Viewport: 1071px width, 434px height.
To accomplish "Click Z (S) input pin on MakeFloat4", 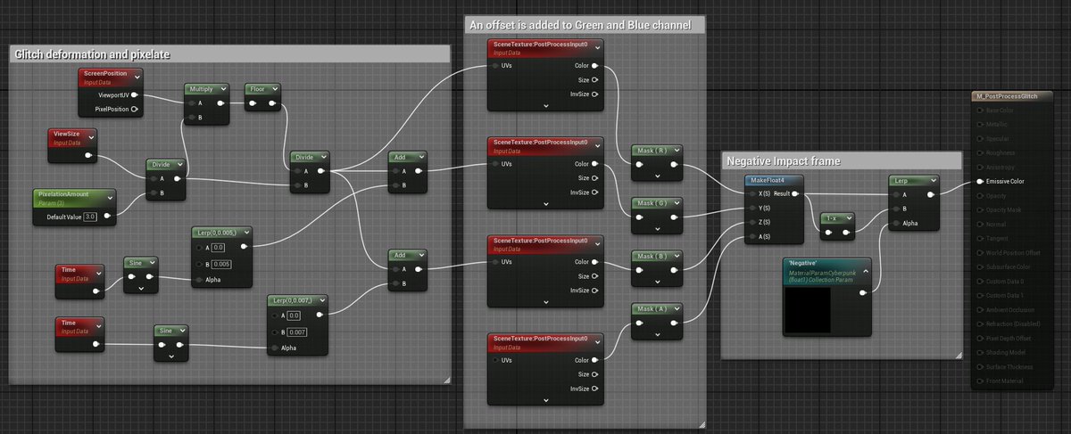I will click(751, 222).
